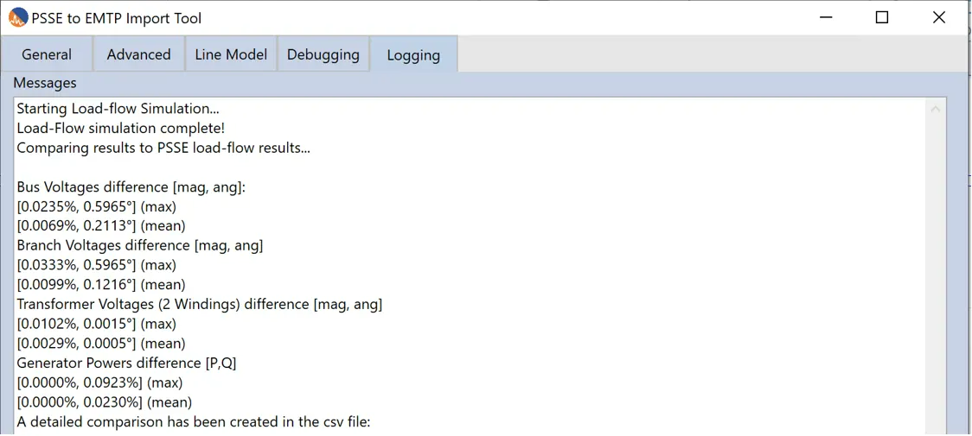This screenshot has width=972, height=436.
Task: Click the '[0.0029%, 0.0005°] (mean)' value
Action: pyautogui.click(x=101, y=343)
